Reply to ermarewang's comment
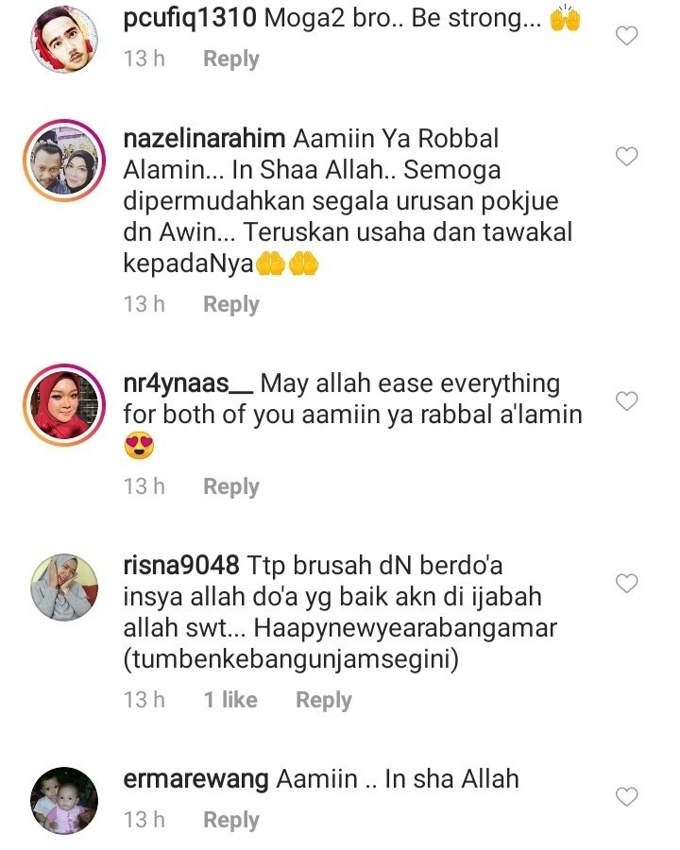Viewport: 680px width, 850px height. click(x=231, y=820)
